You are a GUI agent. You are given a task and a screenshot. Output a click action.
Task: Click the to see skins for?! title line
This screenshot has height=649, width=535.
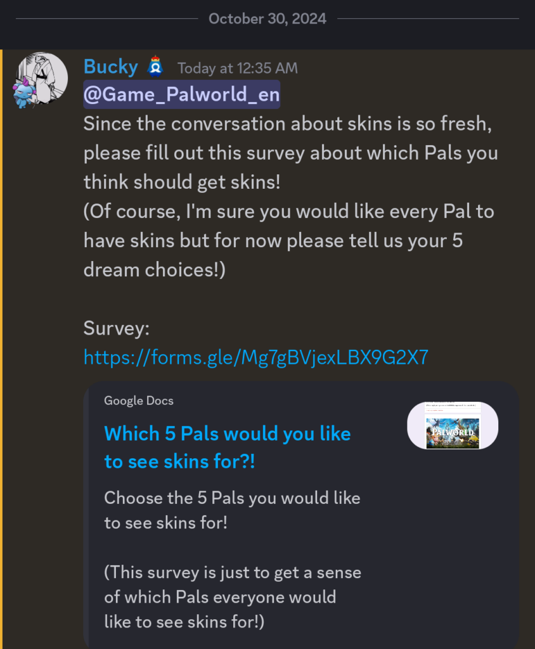click(x=179, y=461)
